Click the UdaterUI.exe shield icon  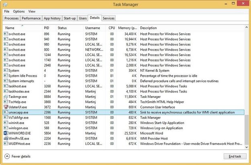tap(6, 107)
